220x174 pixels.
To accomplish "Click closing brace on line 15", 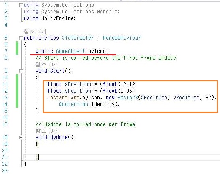I will [x=37, y=111].
